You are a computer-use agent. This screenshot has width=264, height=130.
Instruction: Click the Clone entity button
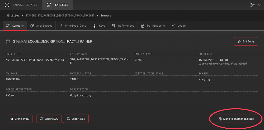(x=20, y=119)
